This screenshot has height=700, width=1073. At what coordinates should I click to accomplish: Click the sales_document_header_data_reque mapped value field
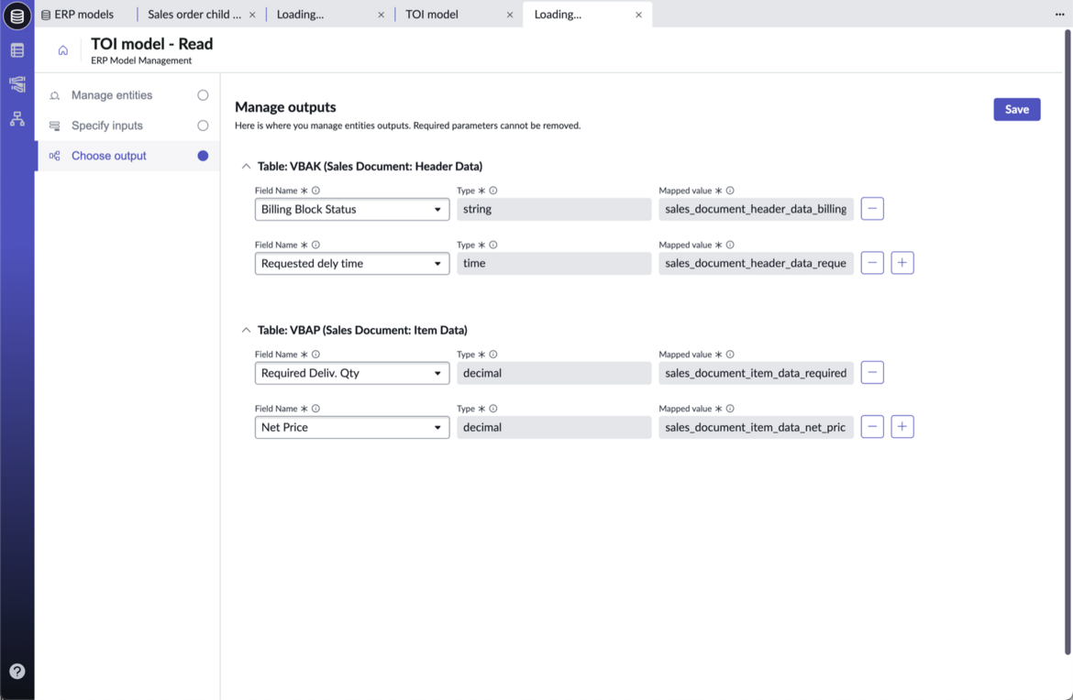tap(756, 263)
